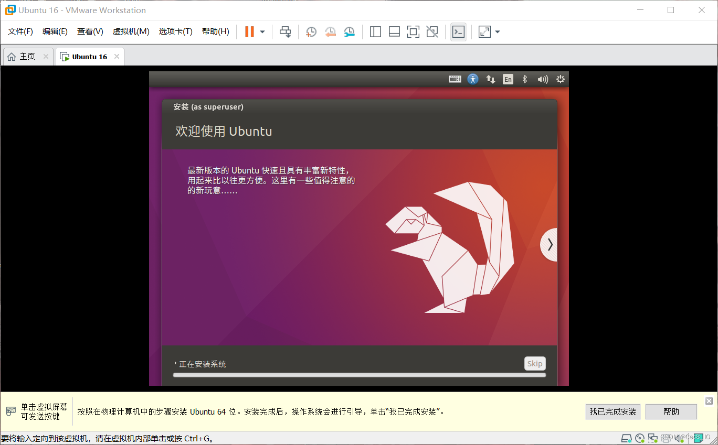
Task: Click the 欢迎使用 Ubuntu heading
Action: tap(224, 131)
